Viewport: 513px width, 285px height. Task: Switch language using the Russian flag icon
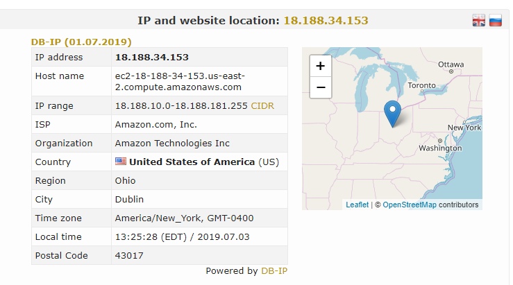coord(495,21)
